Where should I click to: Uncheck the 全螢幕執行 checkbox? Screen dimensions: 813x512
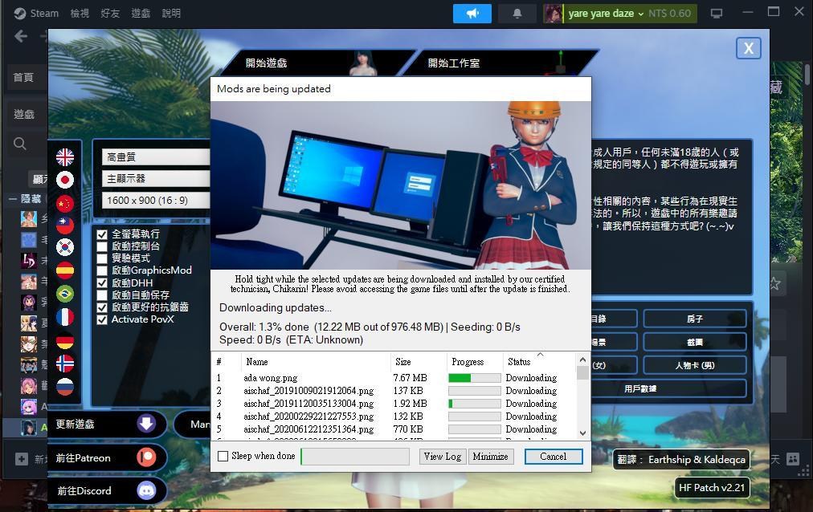[103, 235]
